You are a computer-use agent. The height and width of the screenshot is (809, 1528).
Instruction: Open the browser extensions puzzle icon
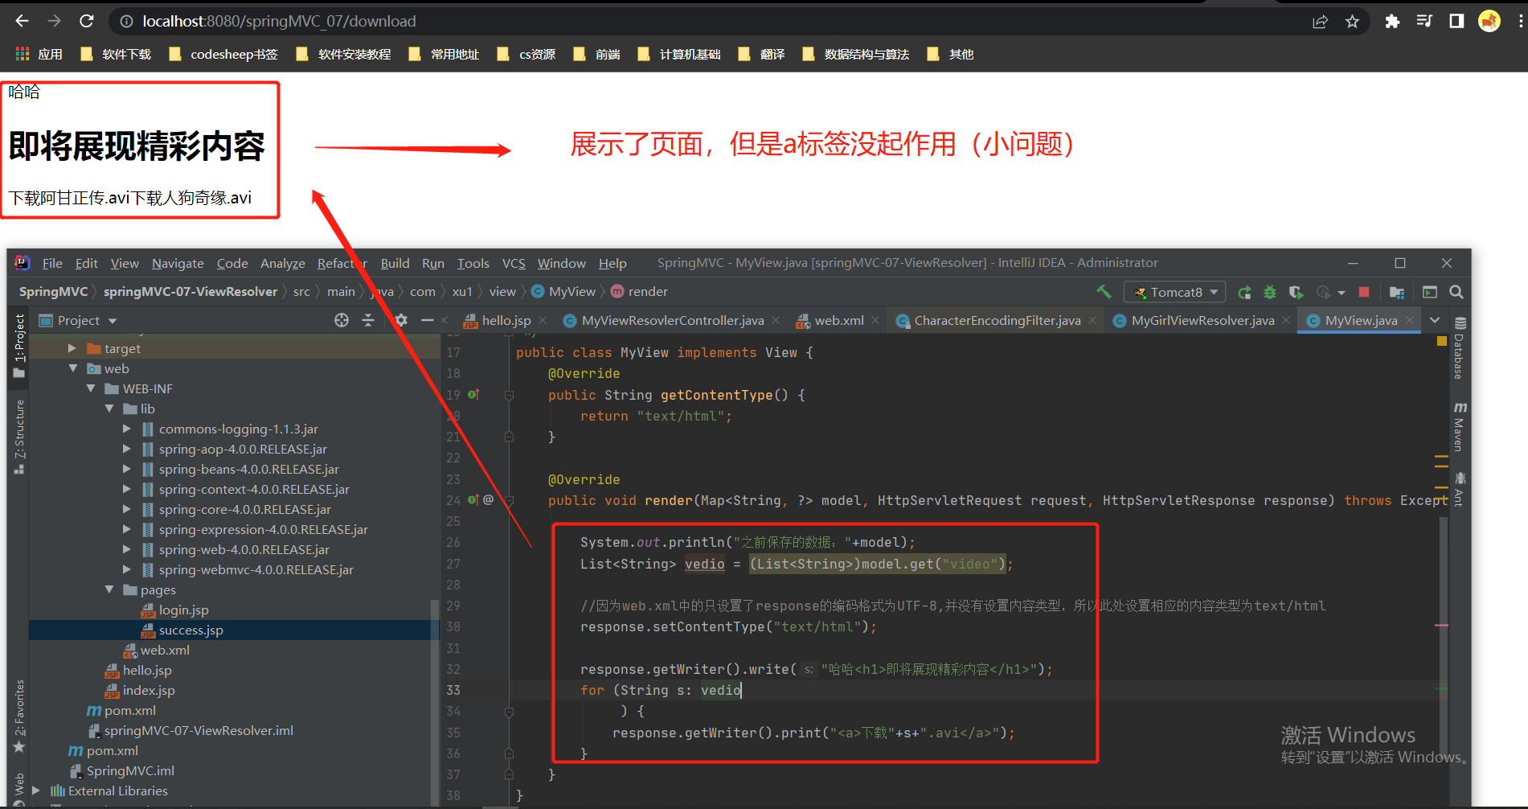[1392, 22]
